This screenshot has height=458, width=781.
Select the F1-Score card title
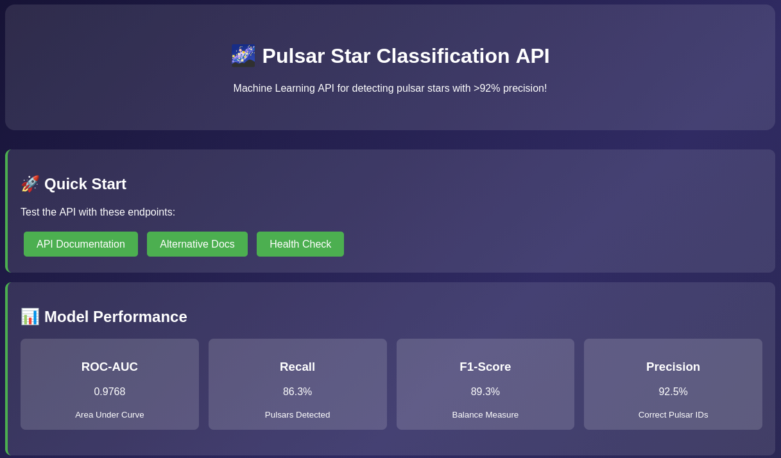(485, 367)
